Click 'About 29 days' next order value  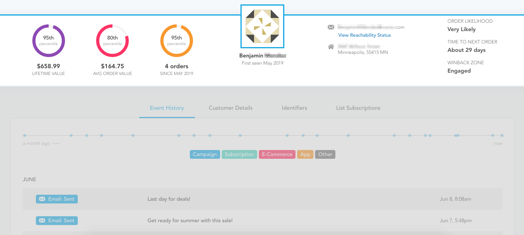(467, 50)
